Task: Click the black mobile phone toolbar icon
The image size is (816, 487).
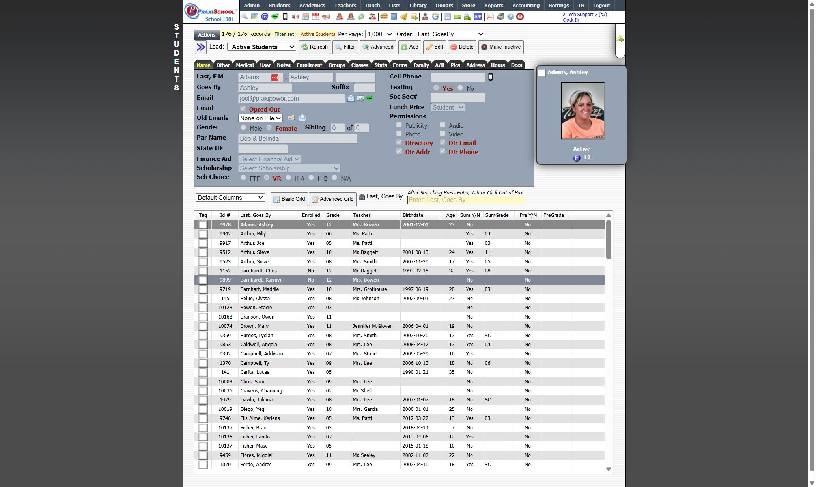Action: point(285,17)
